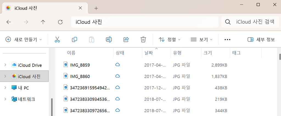This screenshot has height=116, width=281.
Task: Click the Paste clipboard icon
Action: point(92,39)
